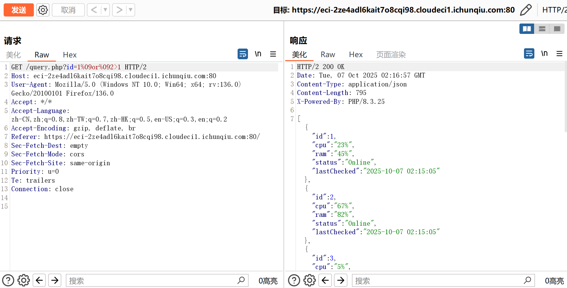
Task: Expand the forward-history dropdown arrow
Action: click(x=131, y=10)
